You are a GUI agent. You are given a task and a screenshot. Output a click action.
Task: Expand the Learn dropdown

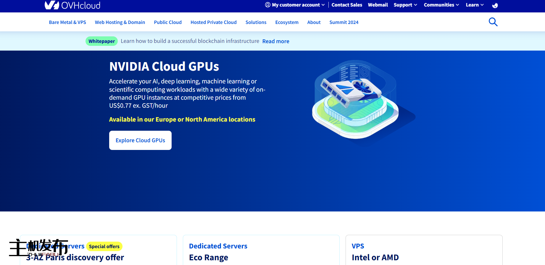tap(475, 5)
